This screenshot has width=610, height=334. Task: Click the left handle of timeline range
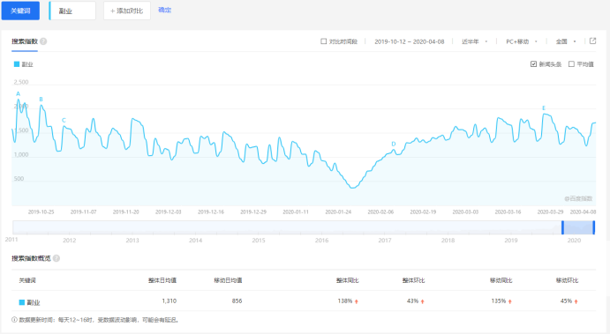click(x=562, y=227)
